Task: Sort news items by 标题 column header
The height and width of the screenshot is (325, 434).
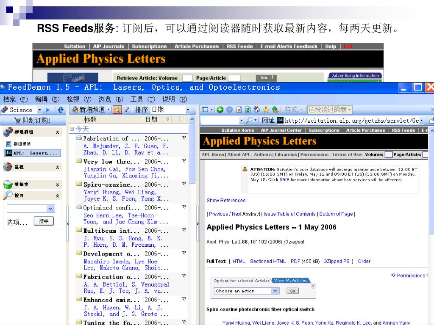Action: tap(90, 119)
